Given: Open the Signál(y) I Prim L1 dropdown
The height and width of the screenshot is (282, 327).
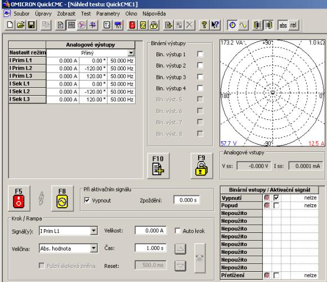Looking at the screenshot, I should [93, 231].
